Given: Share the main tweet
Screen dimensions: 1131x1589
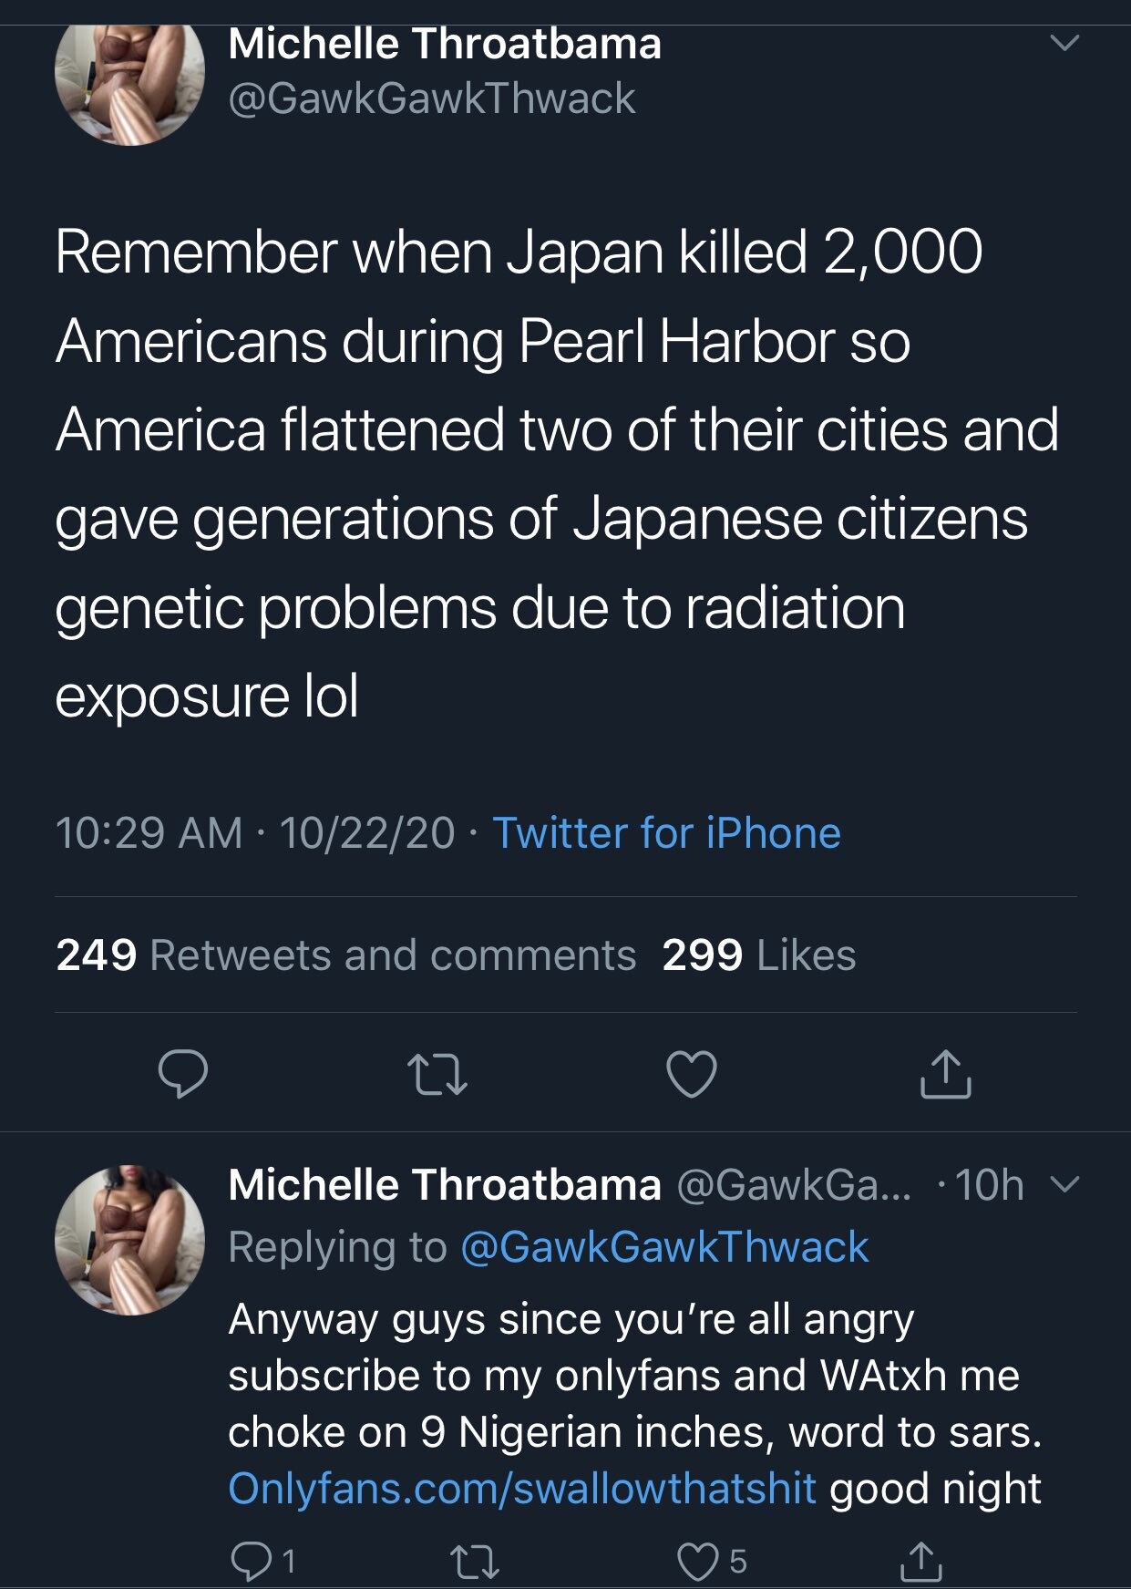Looking at the screenshot, I should point(946,1074).
